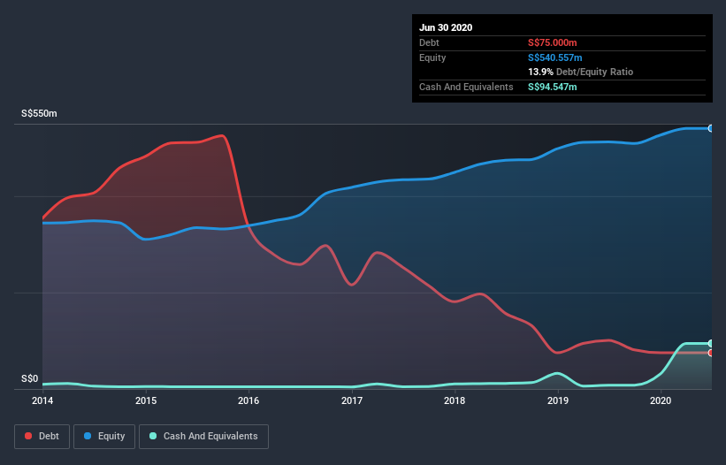The image size is (726, 465).
Task: Select the Cash endpoint marker at Jun 2020
Action: [x=711, y=343]
